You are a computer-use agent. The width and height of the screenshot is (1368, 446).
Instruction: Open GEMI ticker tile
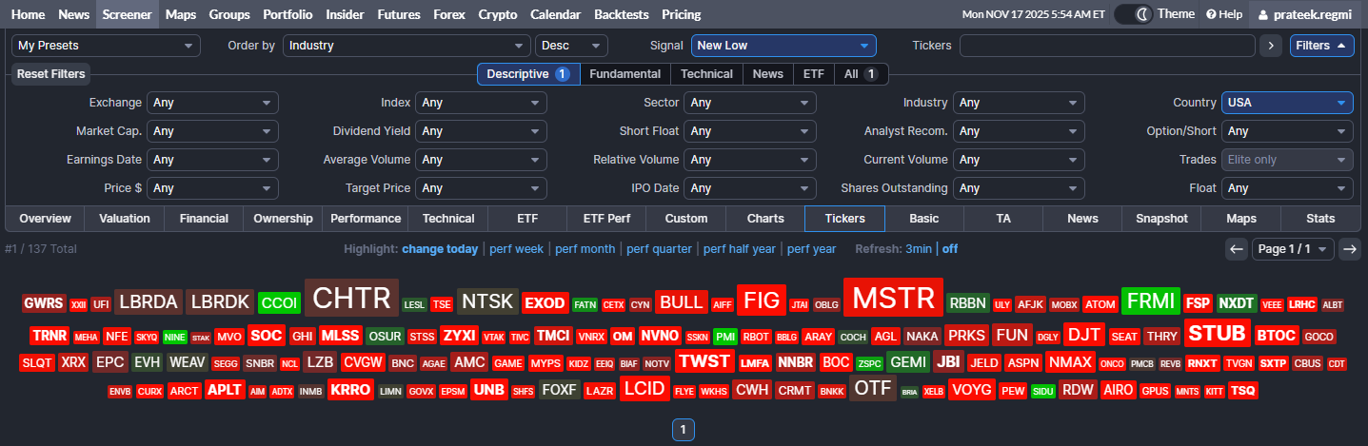tap(908, 361)
